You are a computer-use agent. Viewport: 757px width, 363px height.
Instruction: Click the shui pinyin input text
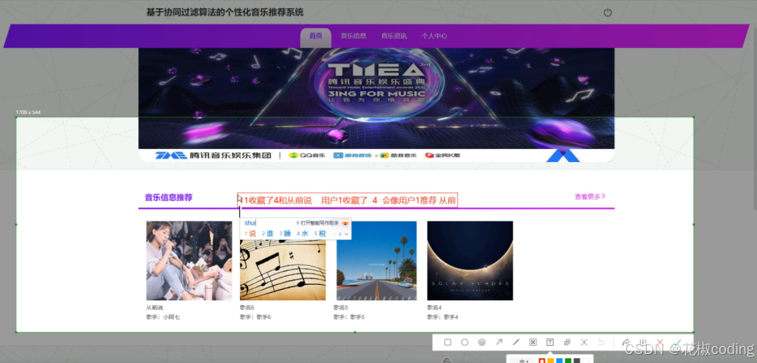[250, 223]
